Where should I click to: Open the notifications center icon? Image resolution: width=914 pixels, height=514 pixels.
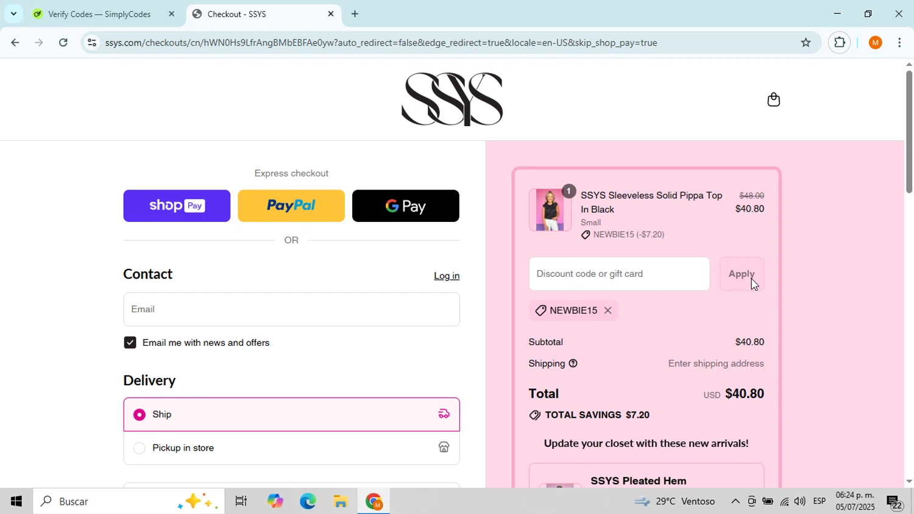pyautogui.click(x=895, y=502)
